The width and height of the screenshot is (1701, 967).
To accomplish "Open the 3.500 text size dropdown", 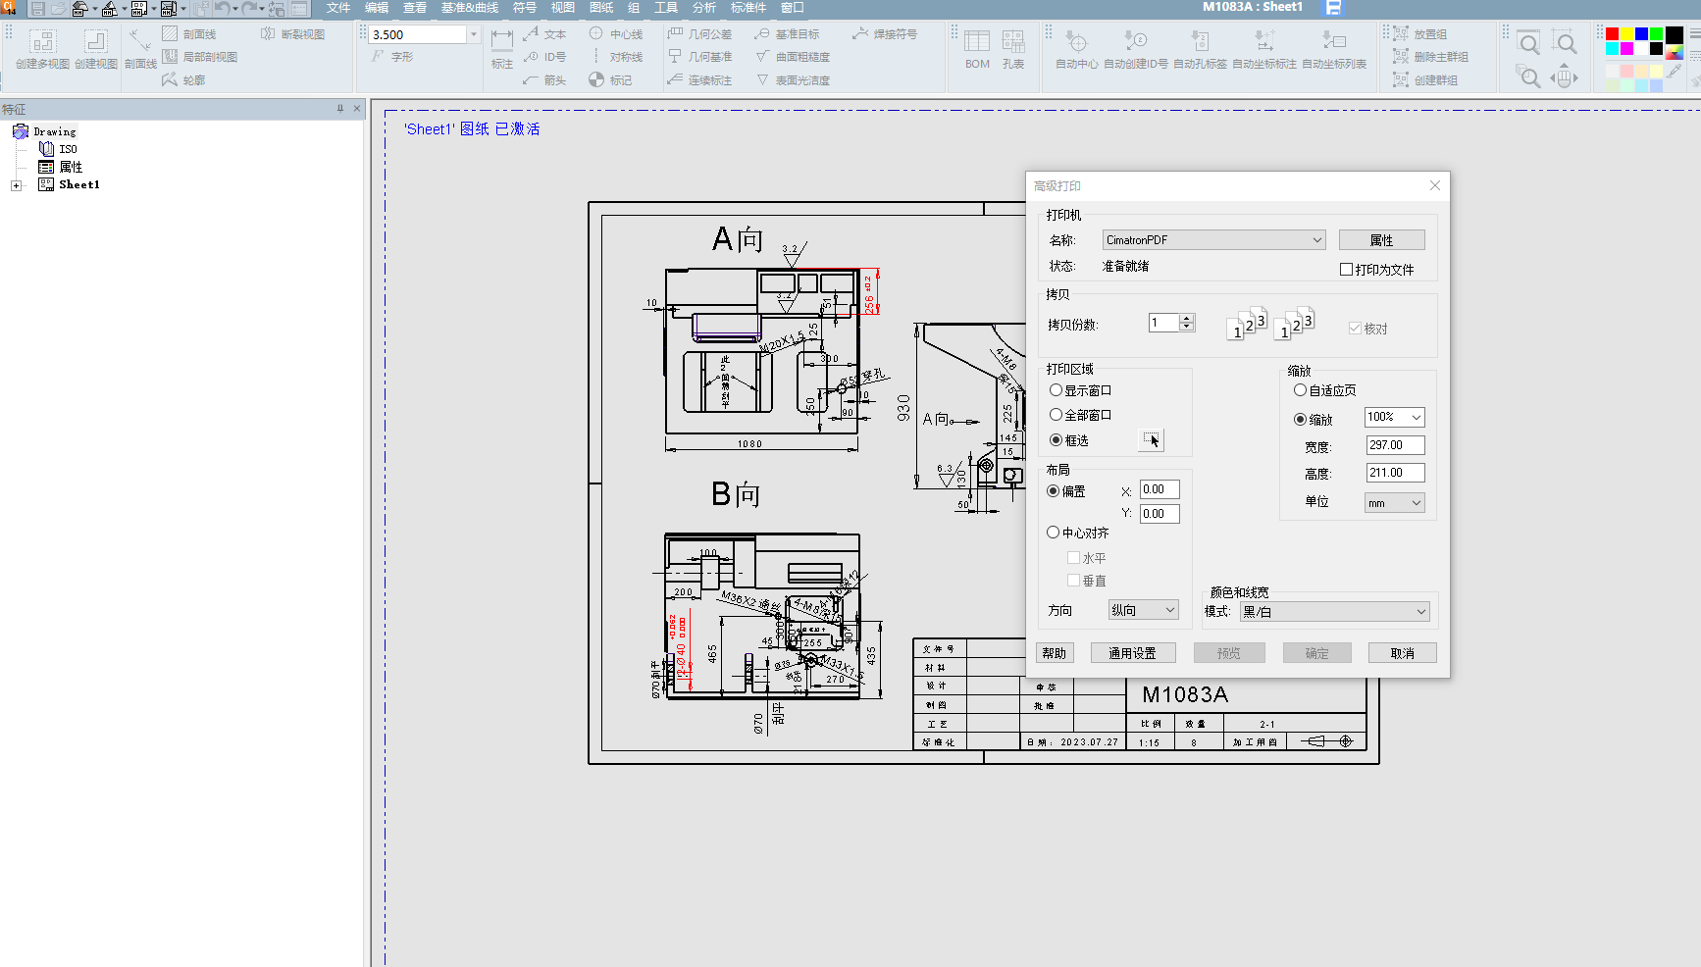I will coord(473,34).
